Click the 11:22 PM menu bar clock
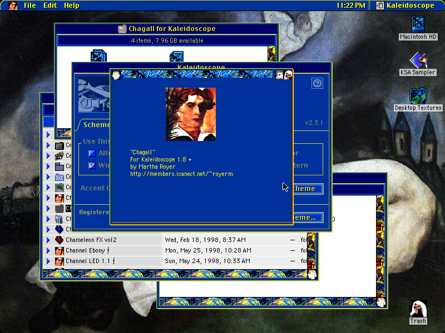This screenshot has height=333, width=445. pyautogui.click(x=351, y=6)
